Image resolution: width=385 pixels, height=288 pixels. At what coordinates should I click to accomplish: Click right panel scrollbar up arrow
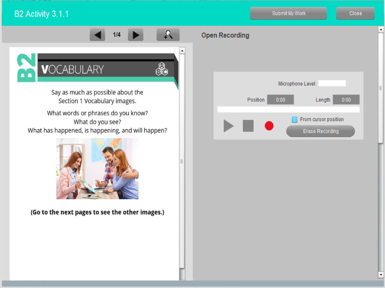pyautogui.click(x=381, y=30)
